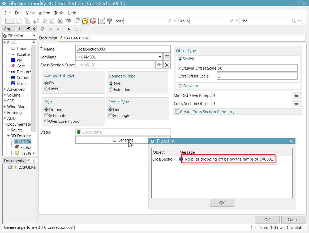The width and height of the screenshot is (309, 233).
Task: Choose the Schematic style option
Action: point(47,116)
